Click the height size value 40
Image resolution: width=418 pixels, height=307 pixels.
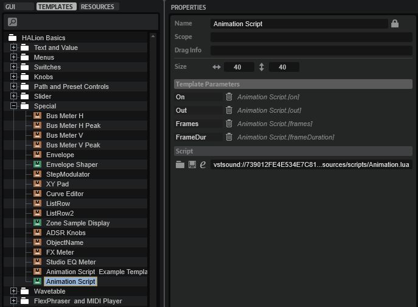point(284,67)
